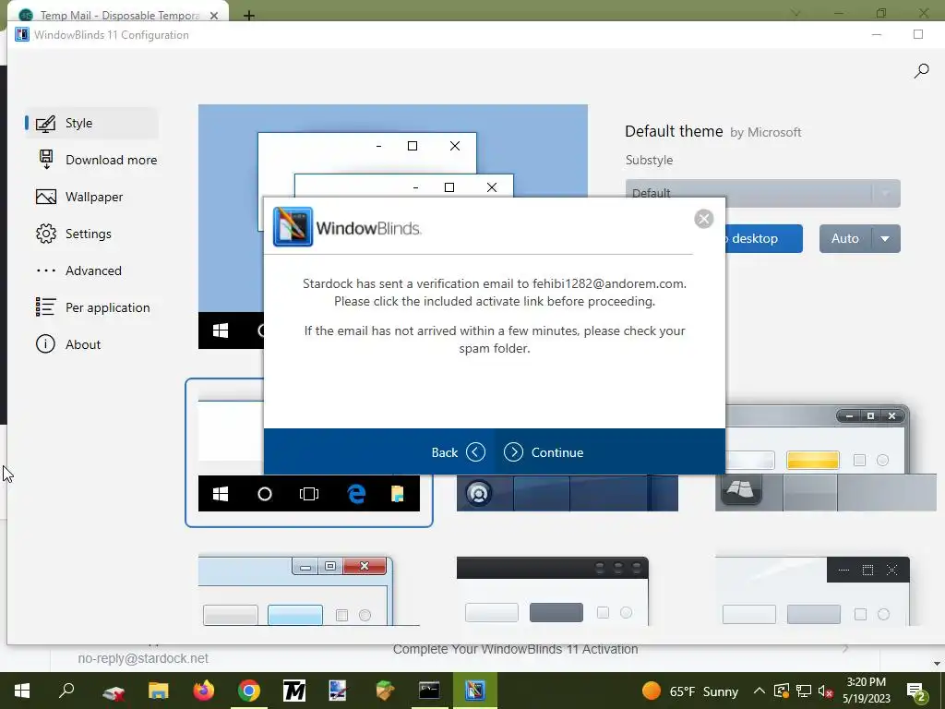The image size is (945, 709).
Task: Show hidden system tray icons
Action: 760,691
